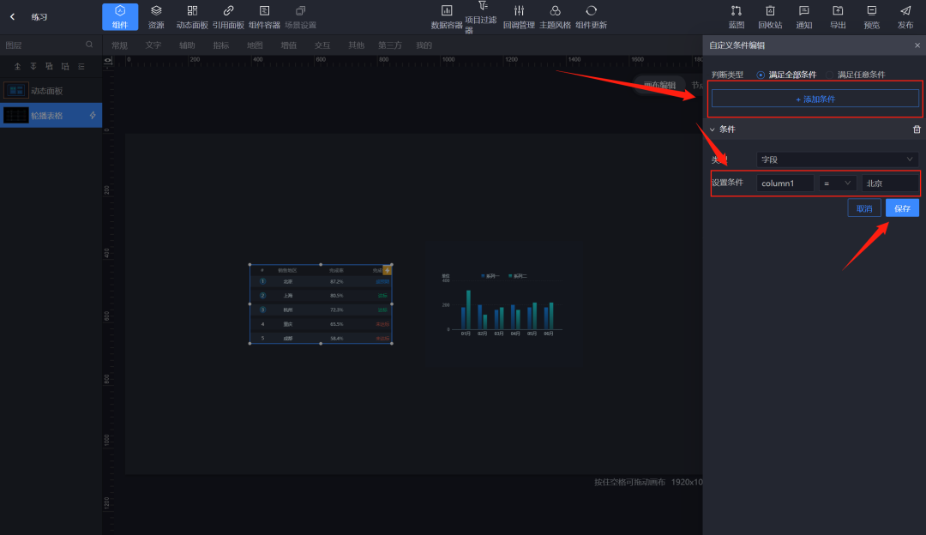The height and width of the screenshot is (535, 926).
Task: Select 满足任意条件 radio button
Action: (x=830, y=75)
